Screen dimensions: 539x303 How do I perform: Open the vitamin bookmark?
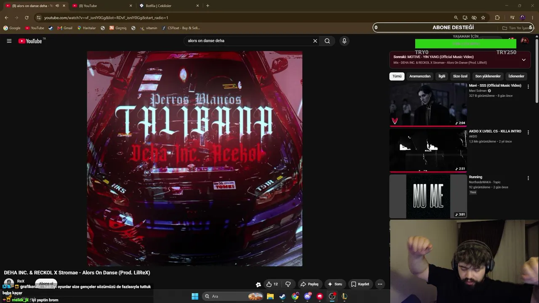click(149, 28)
